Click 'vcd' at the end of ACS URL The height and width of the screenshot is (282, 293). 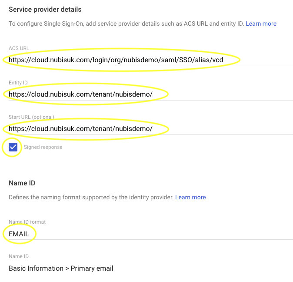[x=217, y=59]
